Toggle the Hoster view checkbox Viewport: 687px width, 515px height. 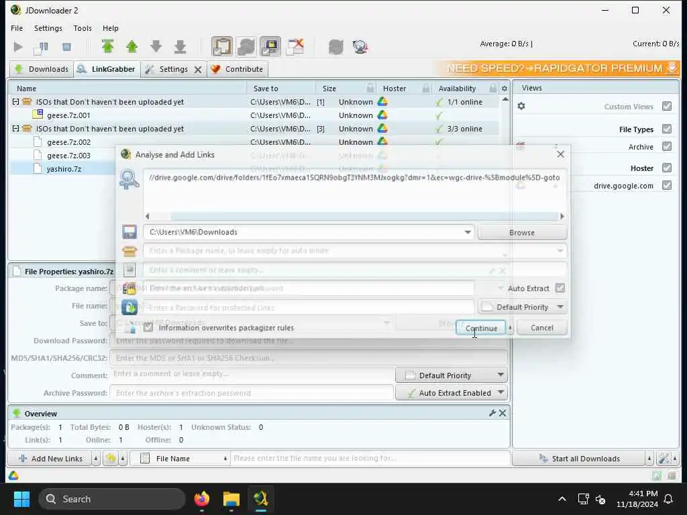point(667,168)
